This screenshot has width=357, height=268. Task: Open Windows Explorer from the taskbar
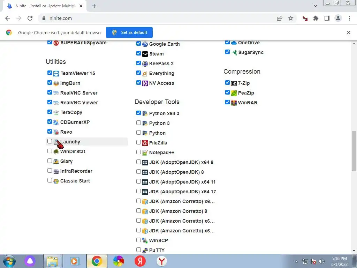coord(52,261)
